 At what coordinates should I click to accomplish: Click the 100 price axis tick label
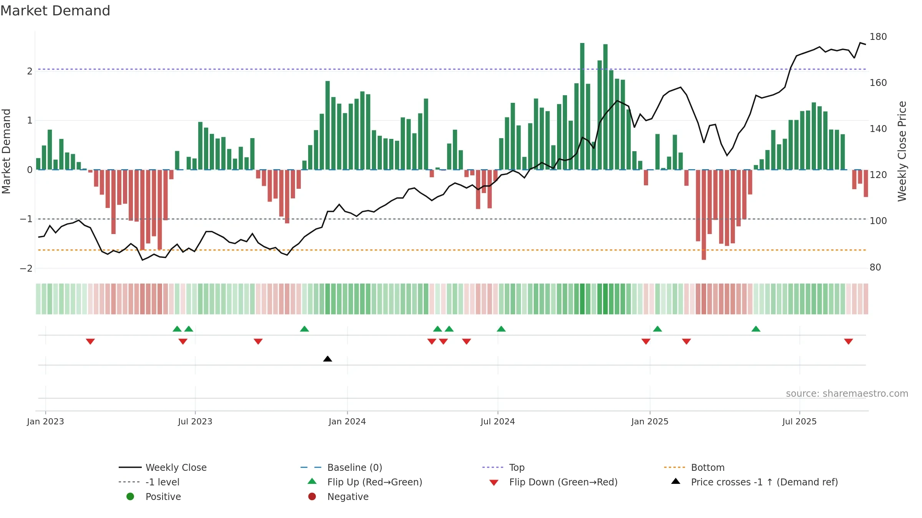click(x=878, y=221)
